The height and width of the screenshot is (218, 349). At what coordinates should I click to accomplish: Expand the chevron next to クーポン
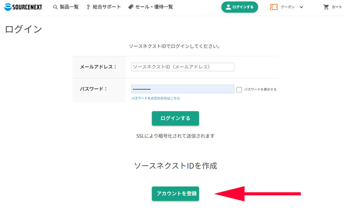[x=301, y=7]
